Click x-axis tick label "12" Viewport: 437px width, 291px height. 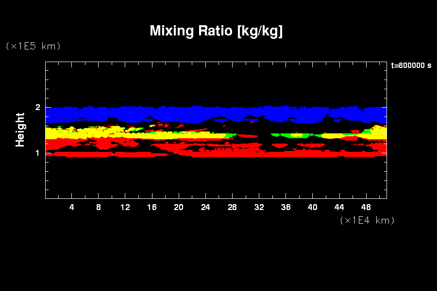(125, 207)
